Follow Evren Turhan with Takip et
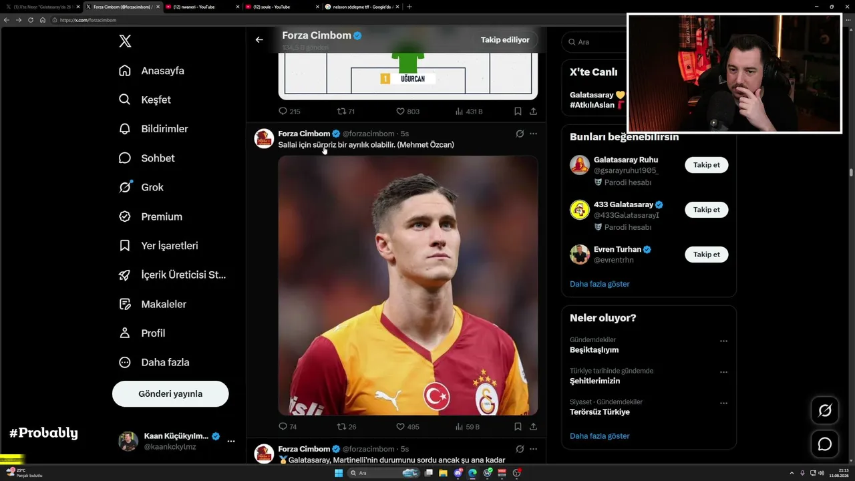This screenshot has height=481, width=855. click(707, 255)
